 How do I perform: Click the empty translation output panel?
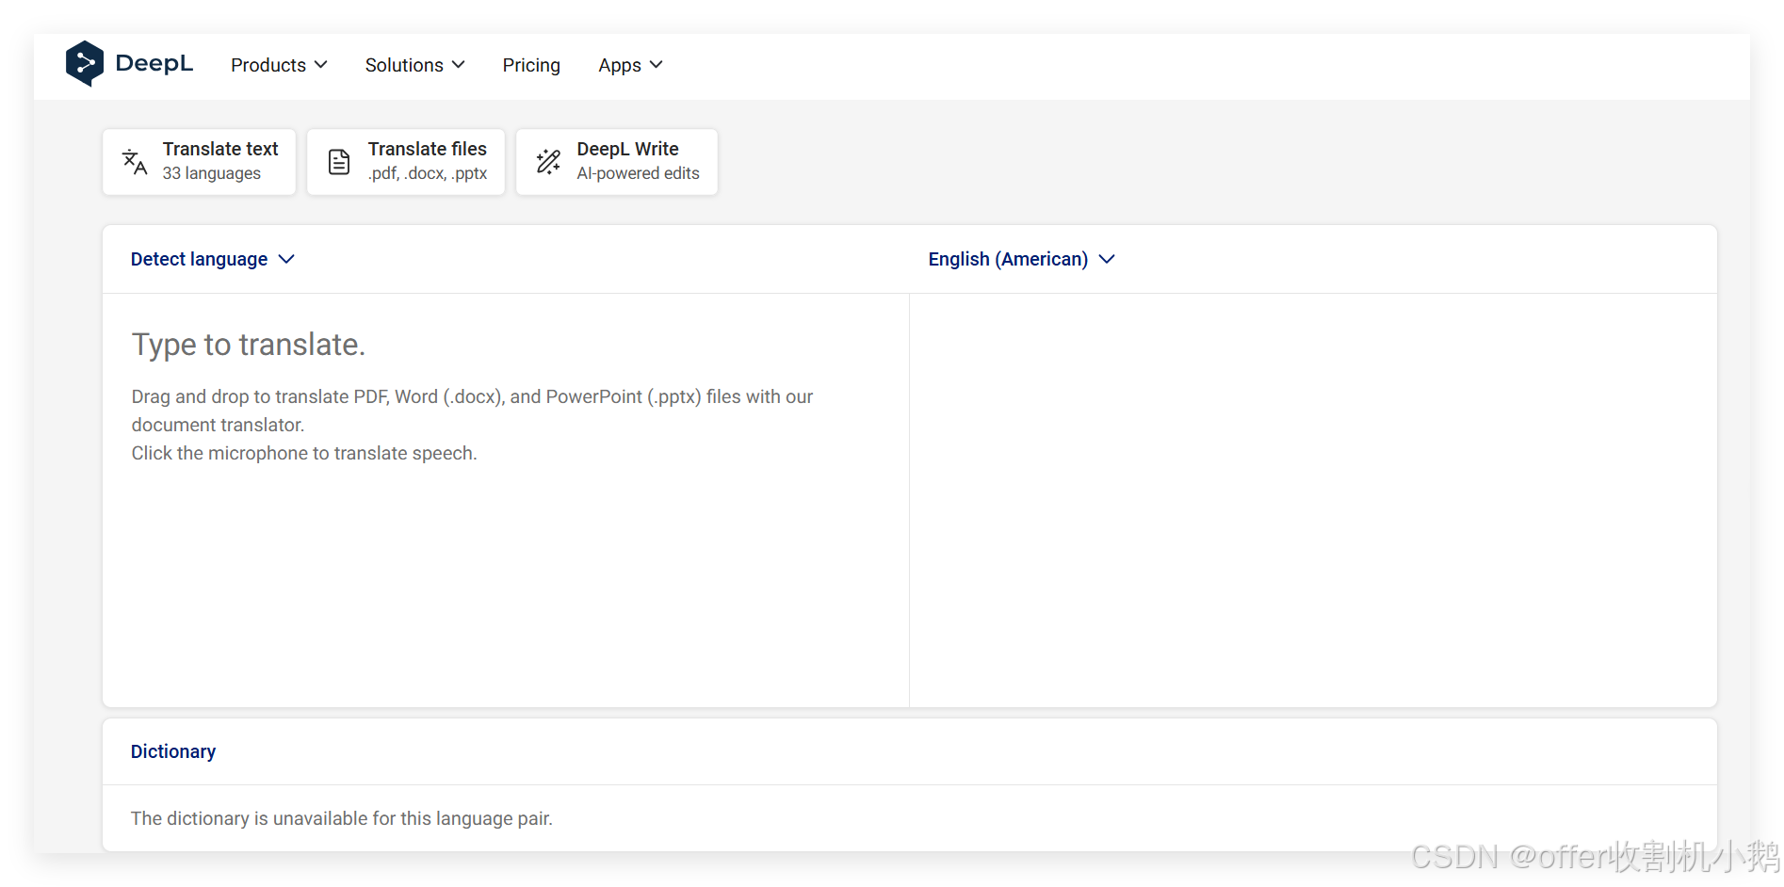tap(1313, 500)
